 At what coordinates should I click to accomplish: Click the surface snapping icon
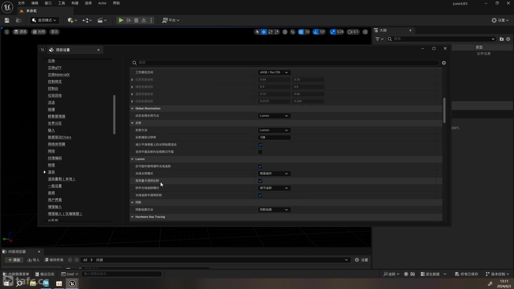[x=293, y=32]
